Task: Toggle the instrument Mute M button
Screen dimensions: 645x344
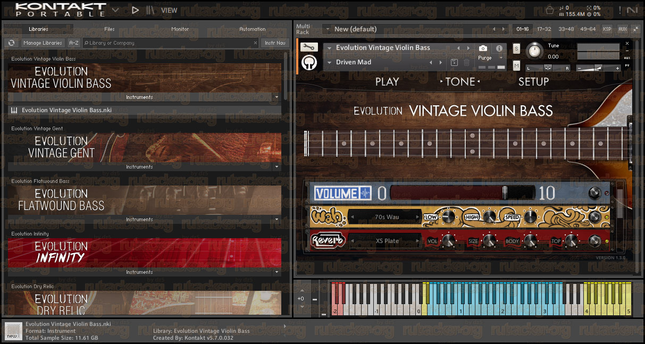Action: [x=516, y=65]
